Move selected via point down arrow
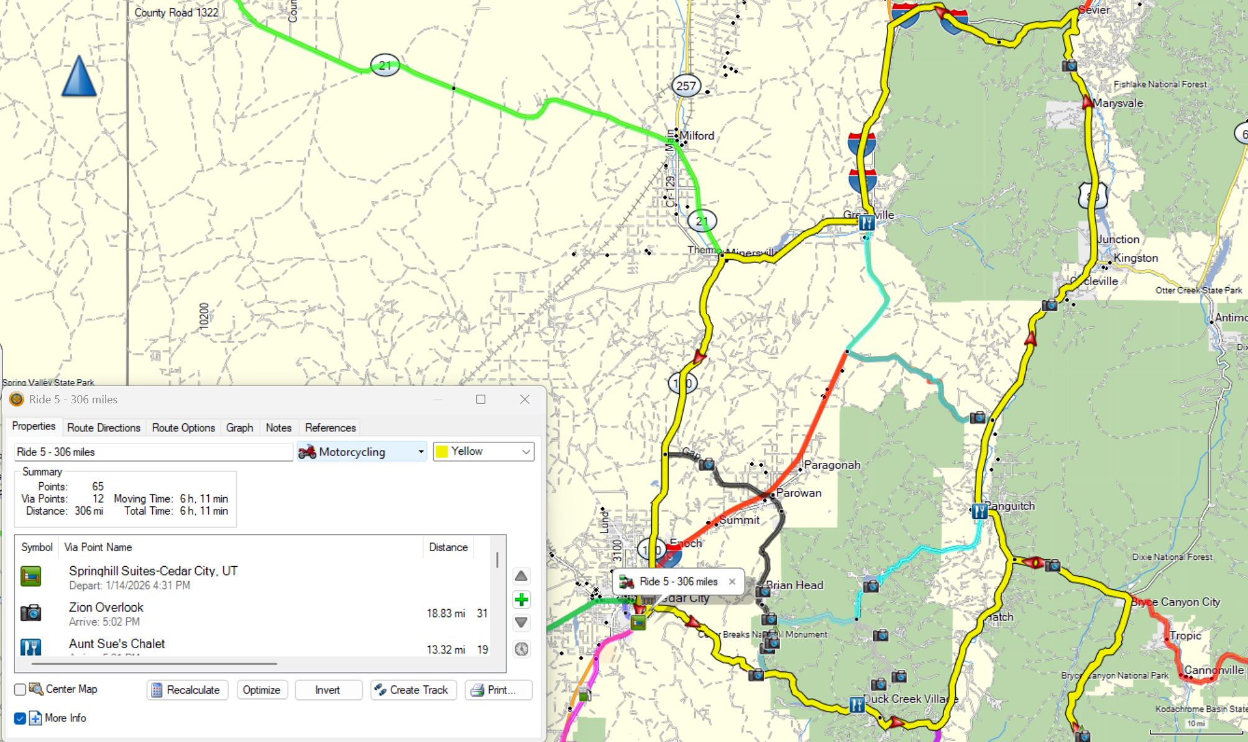The height and width of the screenshot is (742, 1248). [x=521, y=623]
